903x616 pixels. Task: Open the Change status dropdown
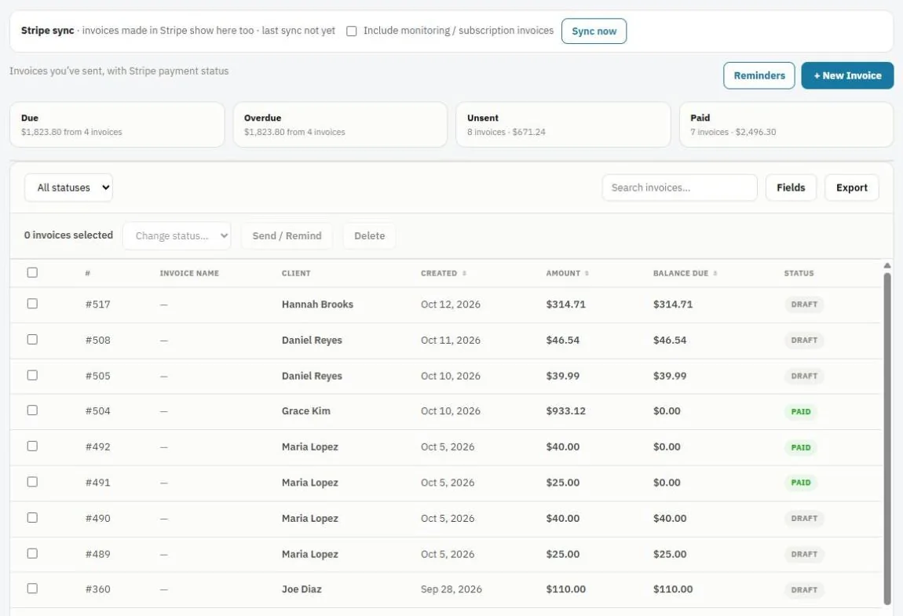coord(177,235)
